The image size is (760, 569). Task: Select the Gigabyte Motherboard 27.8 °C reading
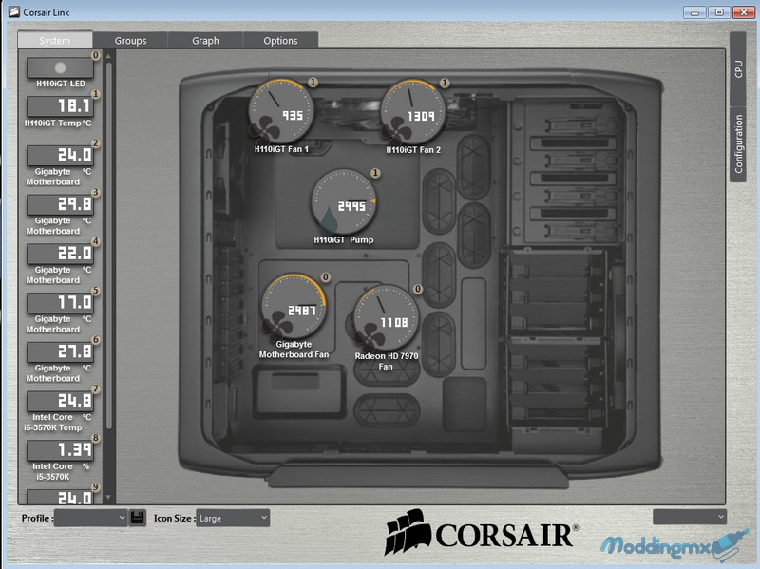tap(60, 351)
